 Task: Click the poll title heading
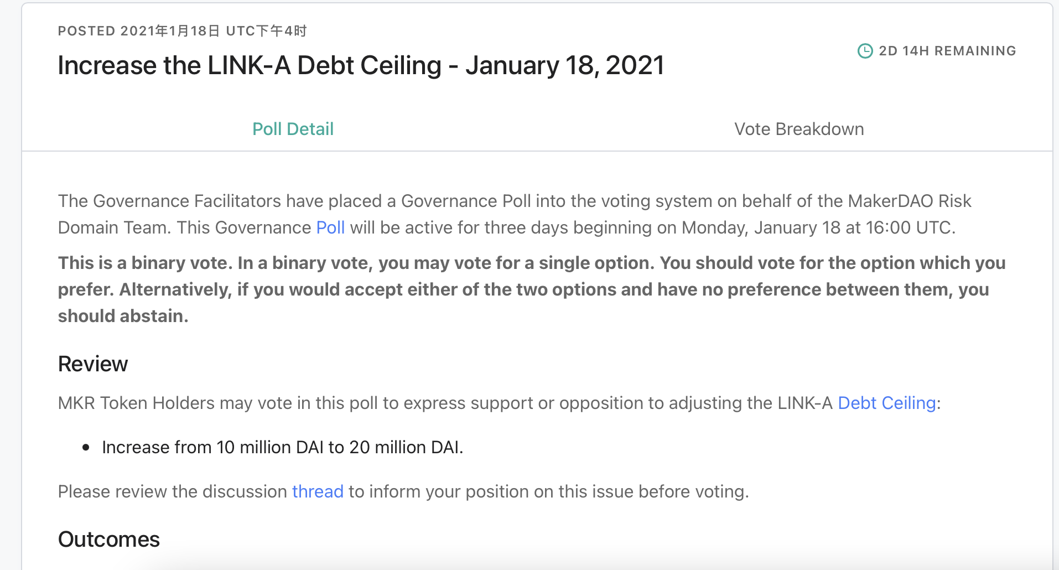coord(361,65)
